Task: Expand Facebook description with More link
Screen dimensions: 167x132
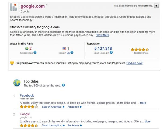Action: pyautogui.click(x=143, y=103)
